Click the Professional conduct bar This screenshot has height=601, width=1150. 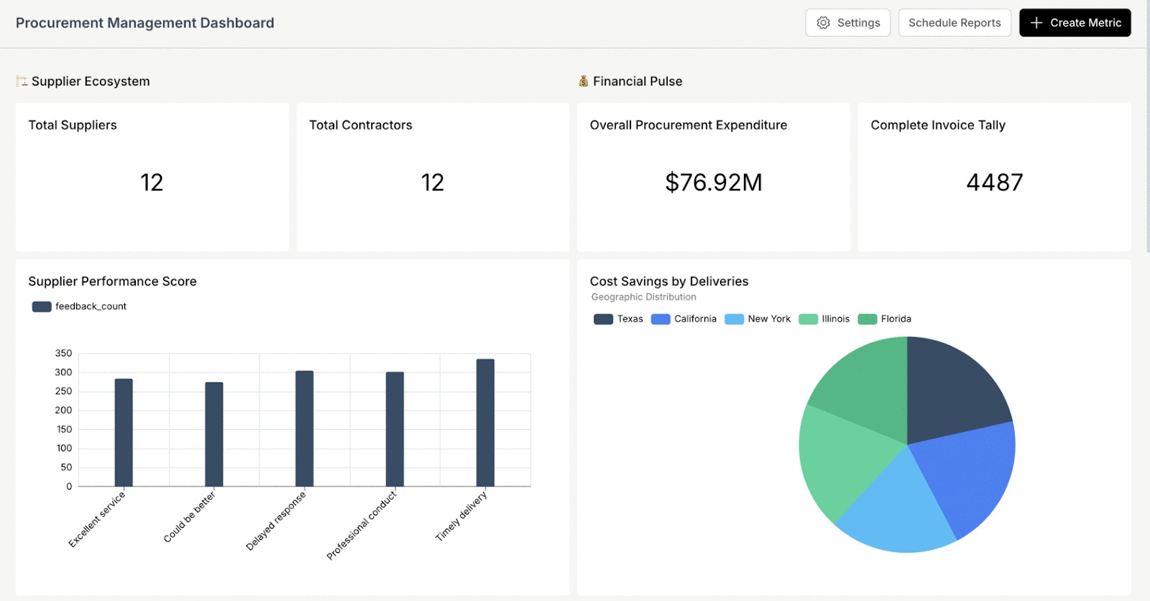(x=395, y=429)
